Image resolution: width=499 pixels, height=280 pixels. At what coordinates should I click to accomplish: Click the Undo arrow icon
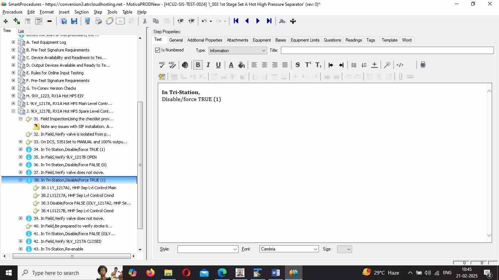pos(204,21)
